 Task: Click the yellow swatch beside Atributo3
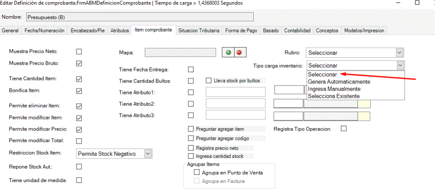(x=364, y=116)
